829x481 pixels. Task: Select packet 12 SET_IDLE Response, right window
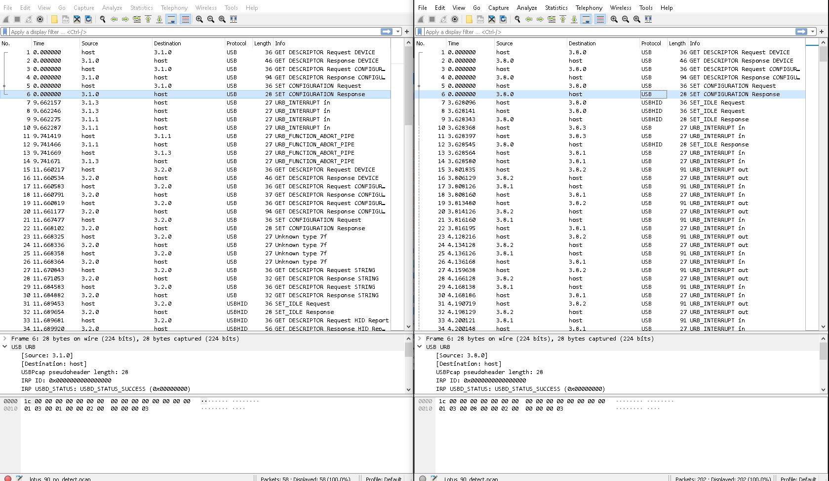610,144
